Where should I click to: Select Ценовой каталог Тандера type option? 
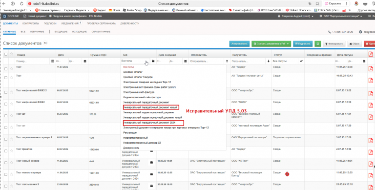(138, 77)
